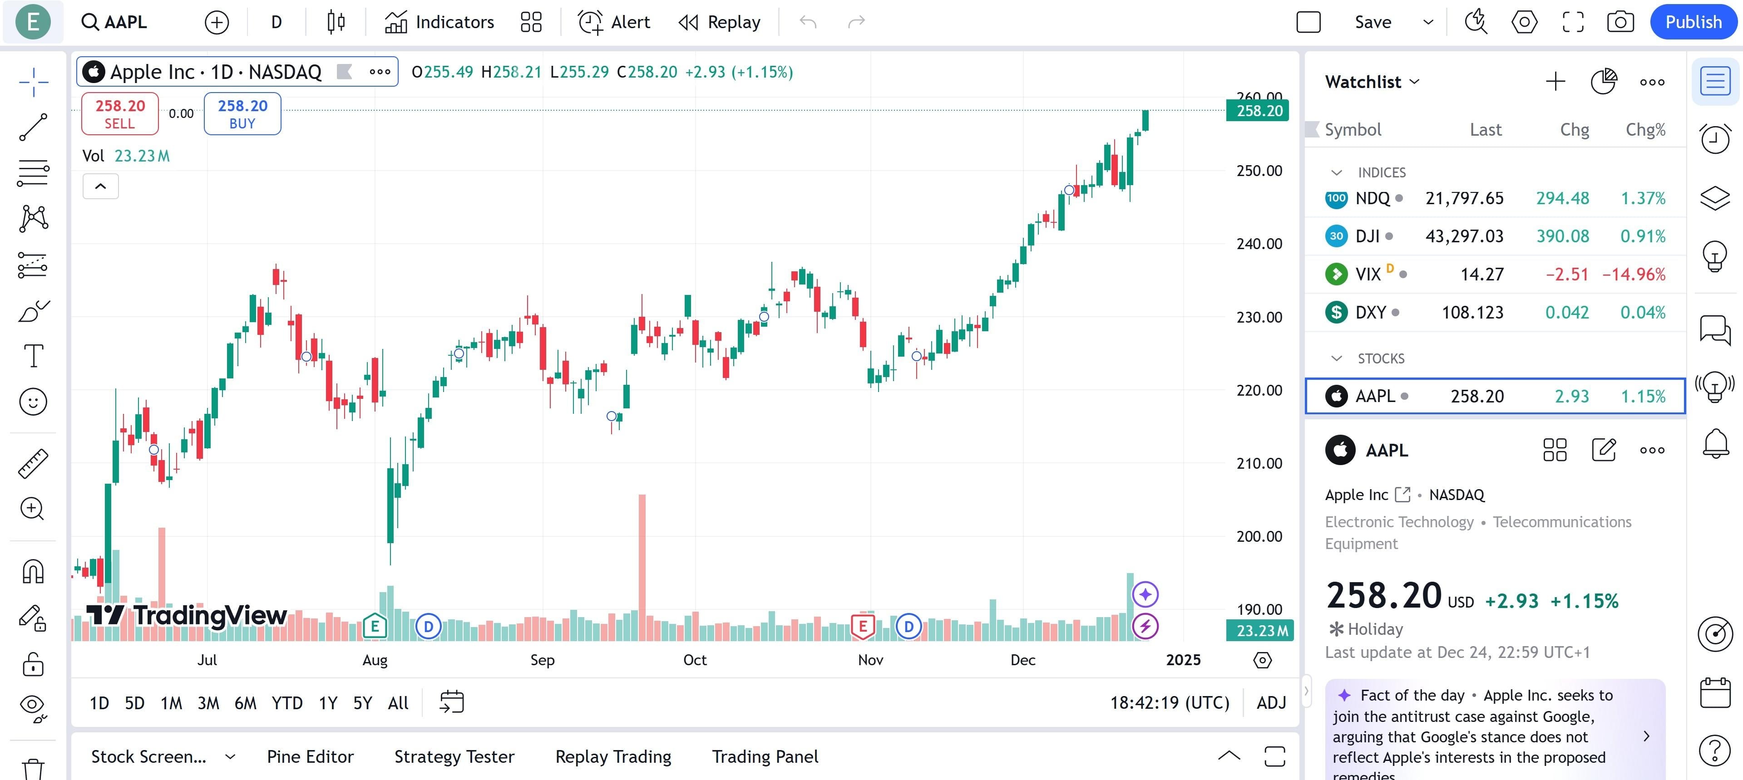The width and height of the screenshot is (1743, 780).
Task: Click the 258.20 BUY button
Action: coord(242,113)
